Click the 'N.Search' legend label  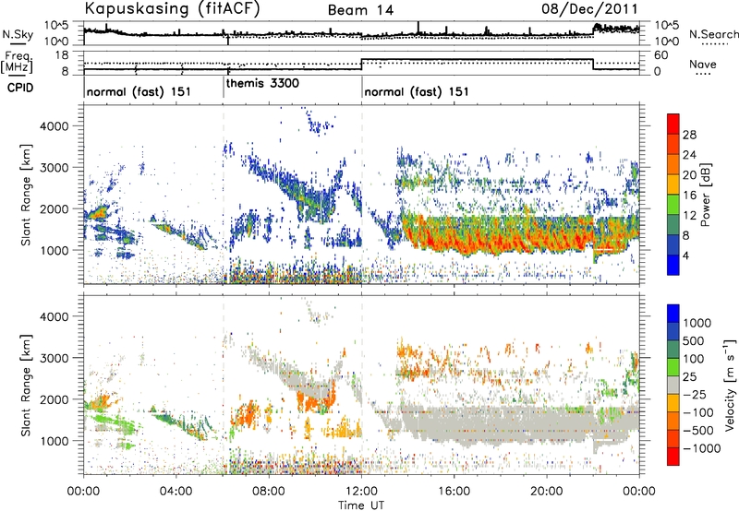tap(713, 34)
